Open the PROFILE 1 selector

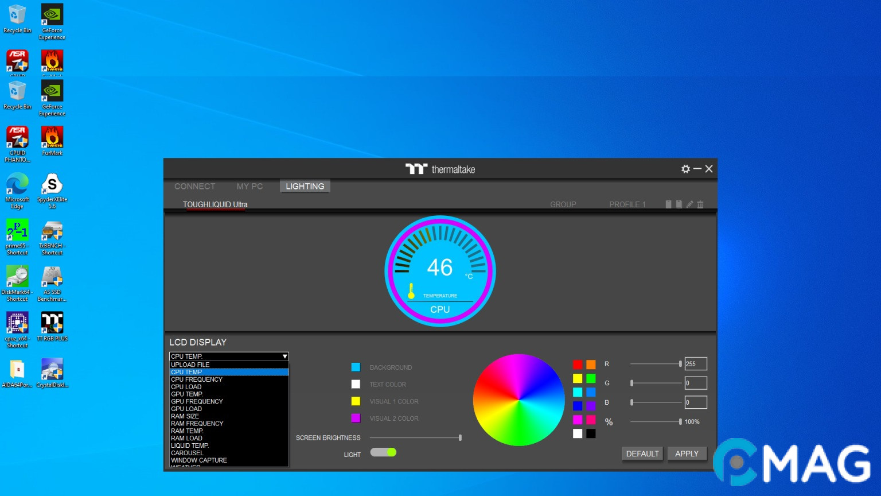coord(627,204)
